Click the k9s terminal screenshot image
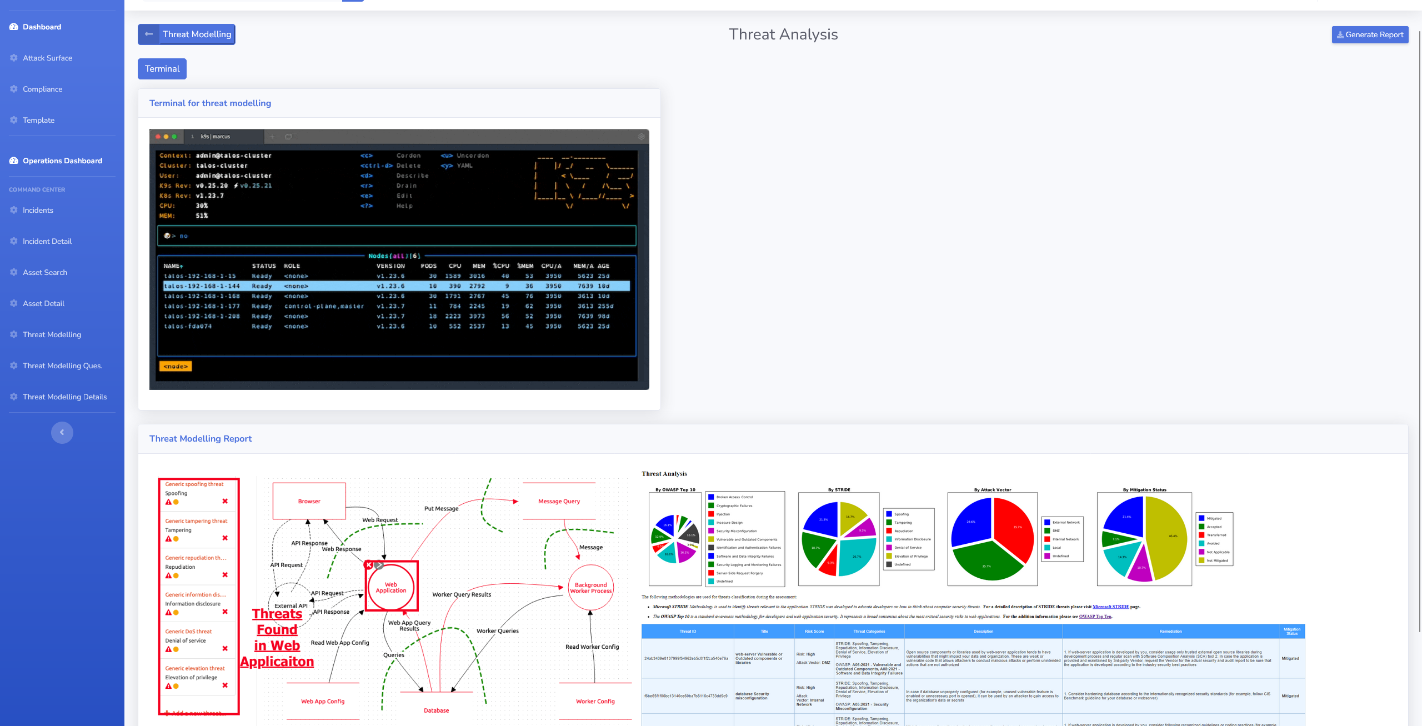1422x726 pixels. point(399,259)
